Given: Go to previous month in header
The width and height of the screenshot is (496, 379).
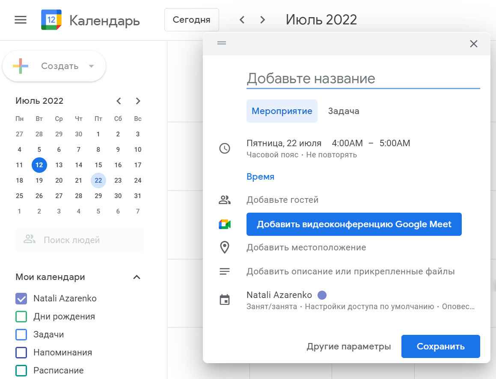Looking at the screenshot, I should coord(242,20).
